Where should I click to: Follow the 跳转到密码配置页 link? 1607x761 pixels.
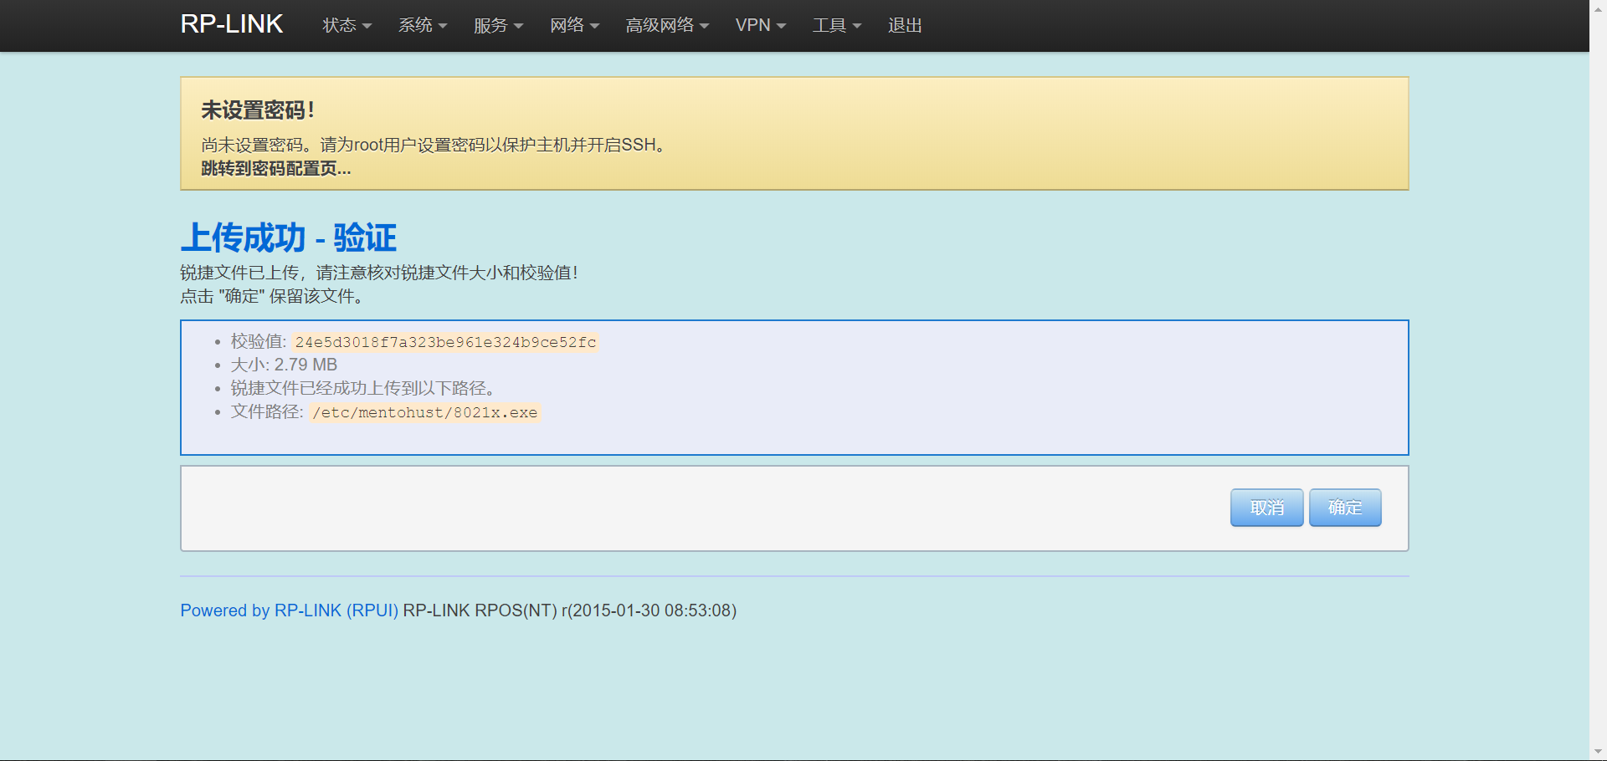click(x=276, y=168)
